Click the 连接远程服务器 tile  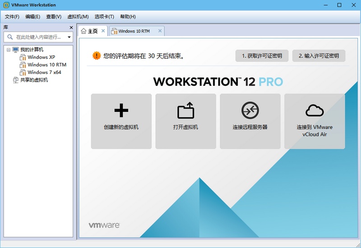(250, 121)
